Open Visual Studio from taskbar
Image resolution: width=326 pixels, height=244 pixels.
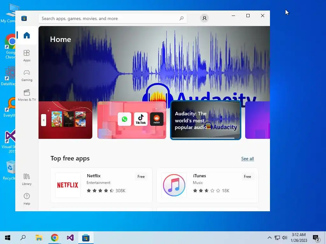[x=70, y=238]
